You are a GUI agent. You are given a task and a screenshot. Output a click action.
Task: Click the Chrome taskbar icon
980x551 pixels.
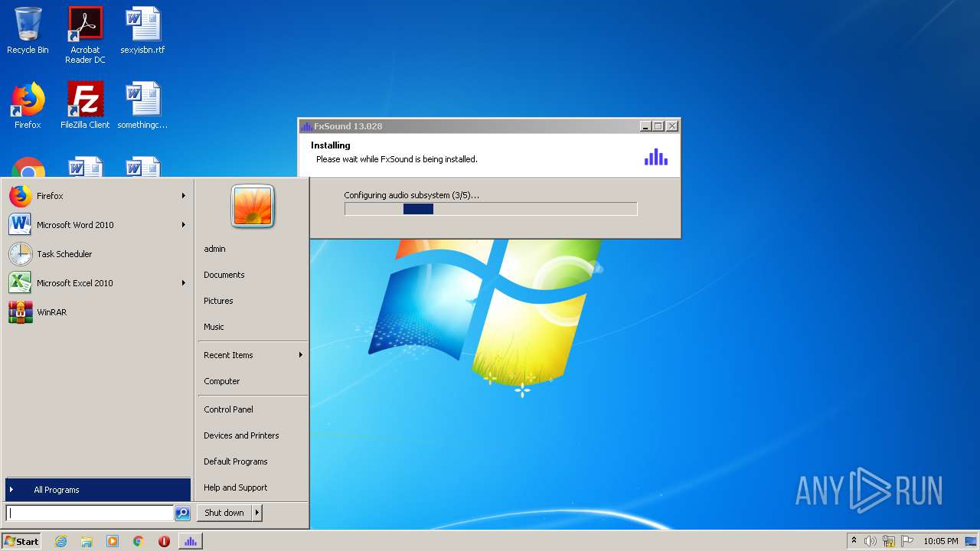[139, 541]
